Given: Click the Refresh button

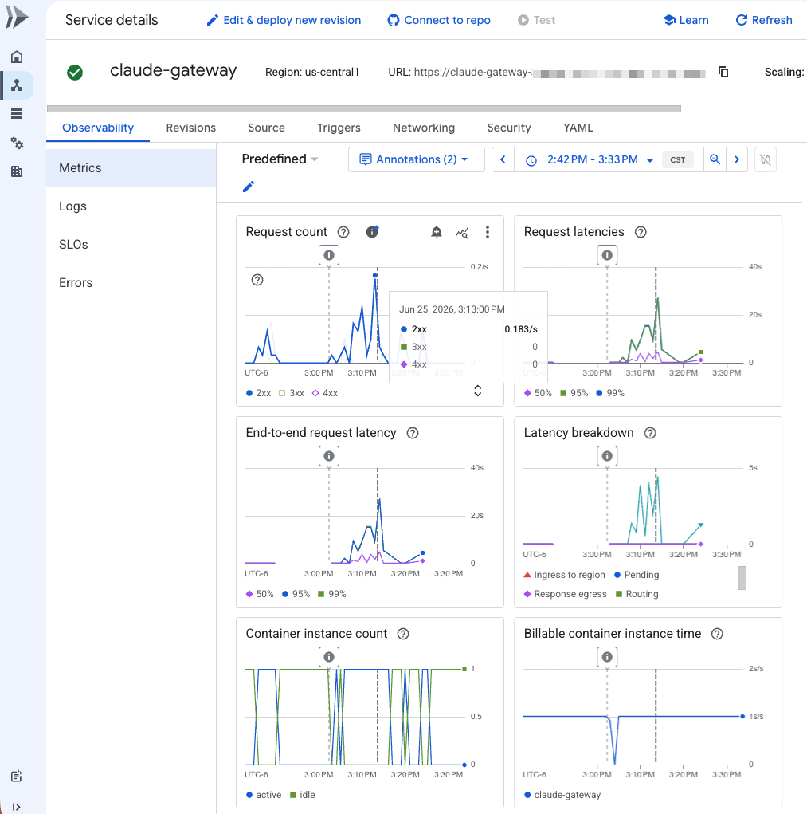Looking at the screenshot, I should (764, 20).
